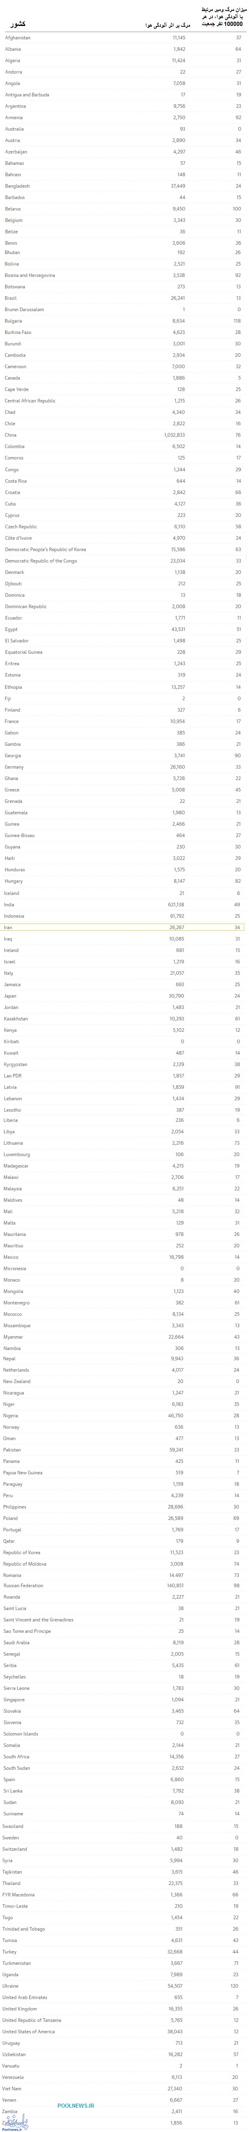Click the China country name
This screenshot has width=249, height=2132.
(x=11, y=435)
